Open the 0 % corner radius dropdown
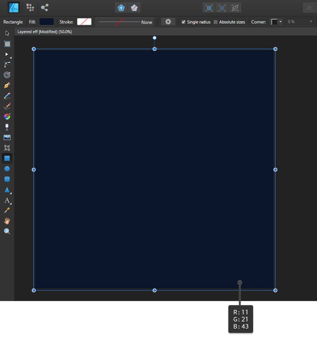 click(300, 22)
